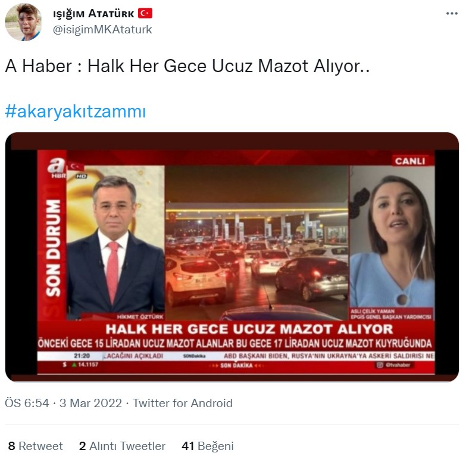Click the vertical SON DURUM banner in the image
The width and height of the screenshot is (466, 453).
coord(52,249)
